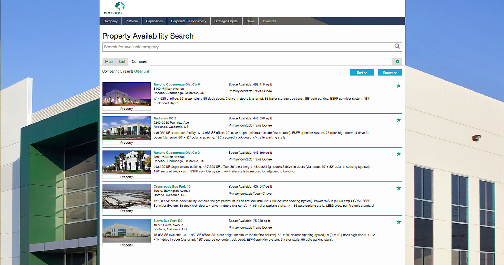The width and height of the screenshot is (504, 265).
Task: Open the gear settings icon
Action: [x=397, y=62]
